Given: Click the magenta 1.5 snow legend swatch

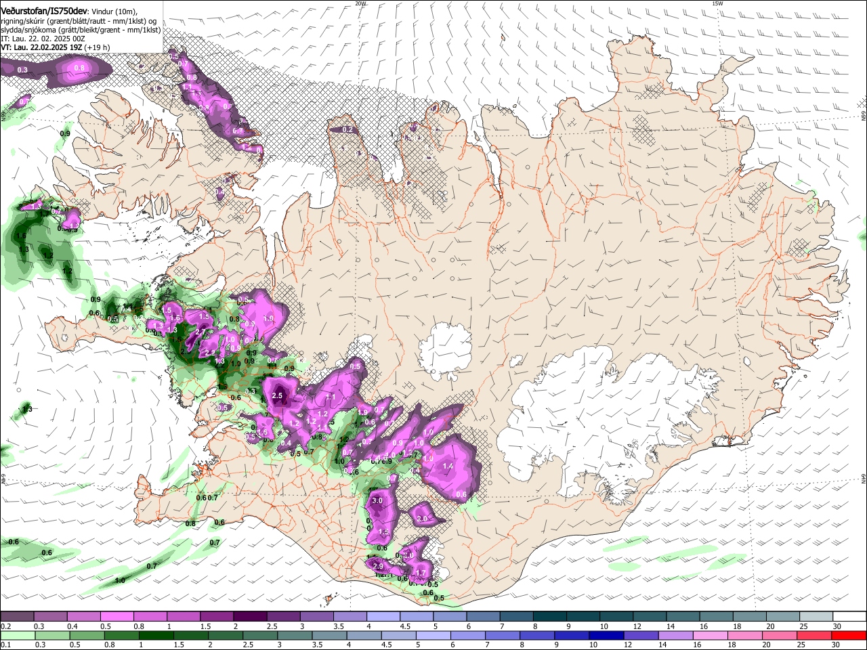Looking at the screenshot, I should click(x=216, y=617).
